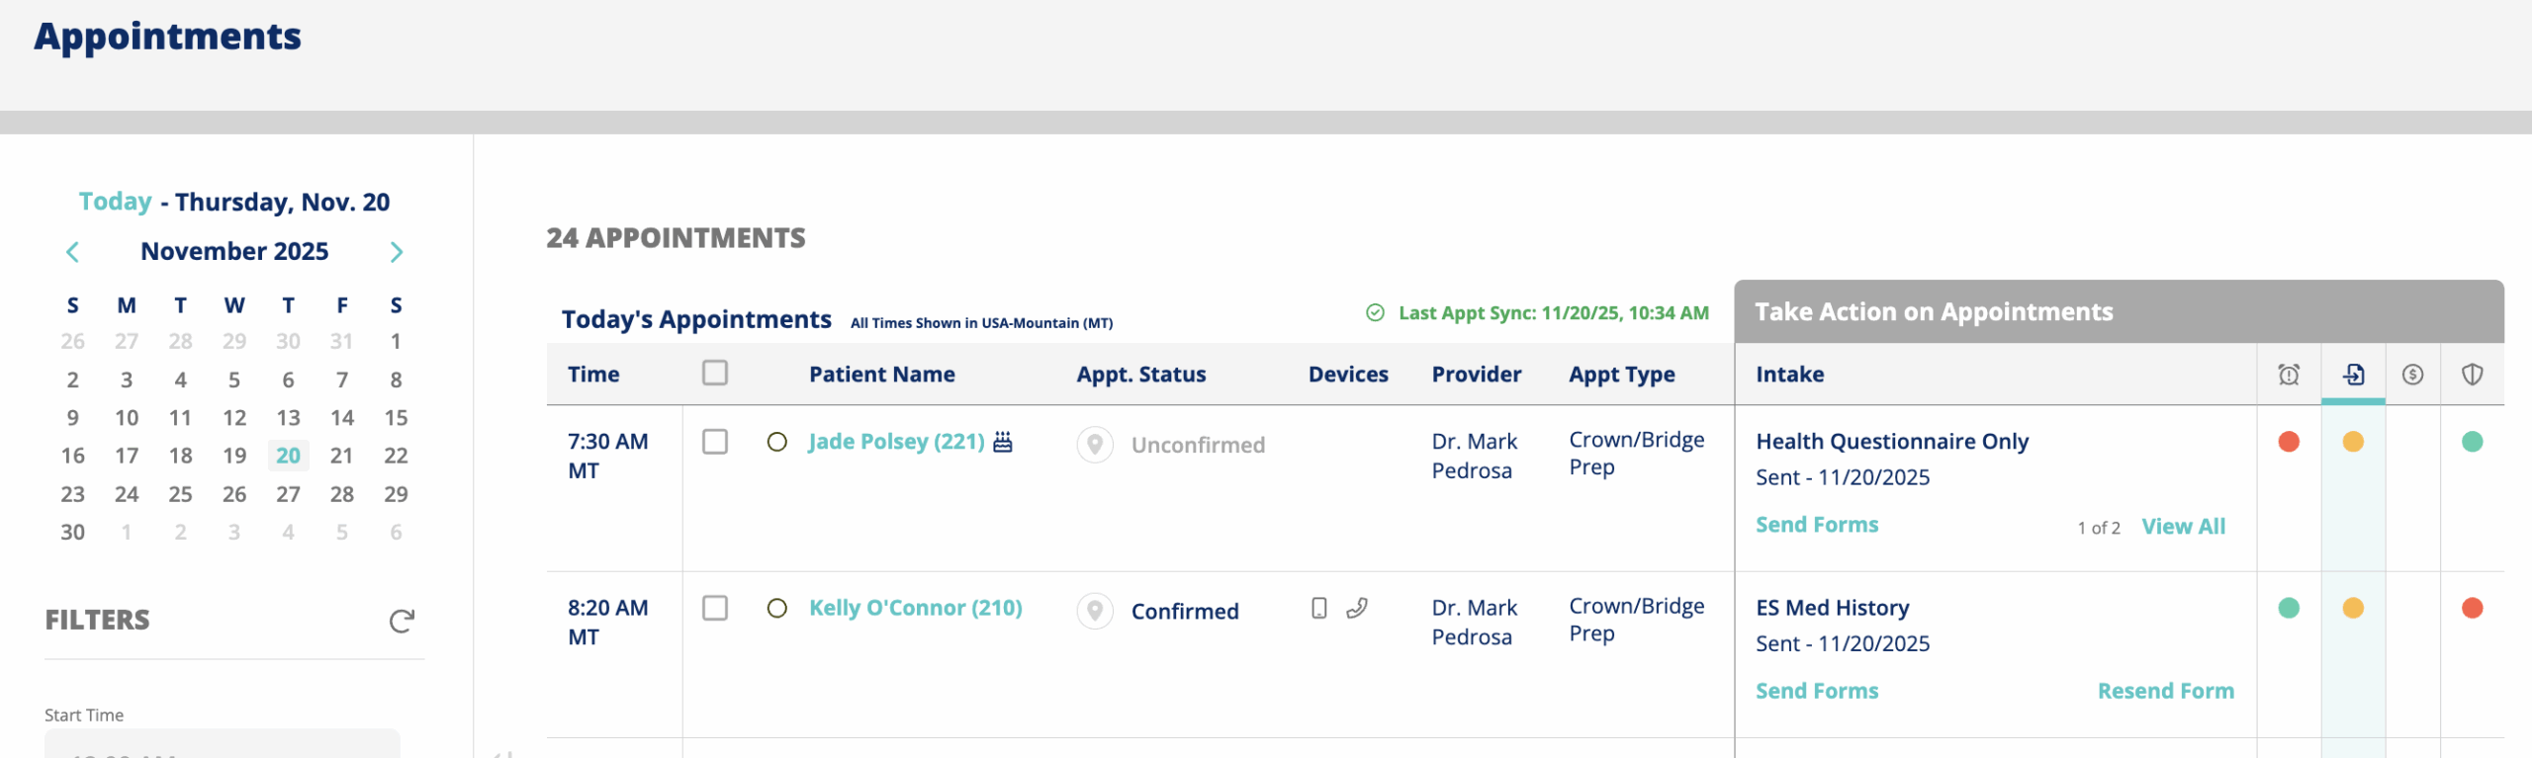This screenshot has width=2532, height=758.
Task: Go to next month in calendar
Action: (397, 252)
